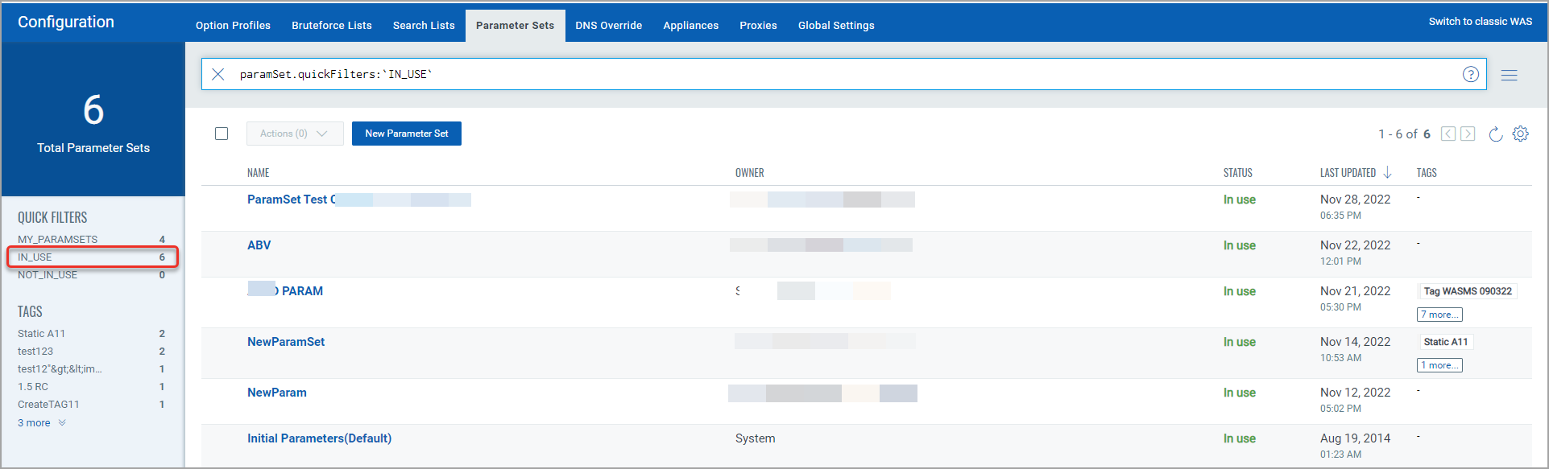This screenshot has width=1549, height=469.
Task: Open the hamburger menu beside the search bar
Action: pos(1509,75)
